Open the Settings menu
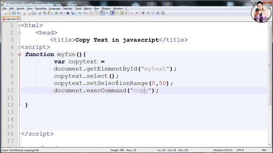 click(x=67, y=8)
